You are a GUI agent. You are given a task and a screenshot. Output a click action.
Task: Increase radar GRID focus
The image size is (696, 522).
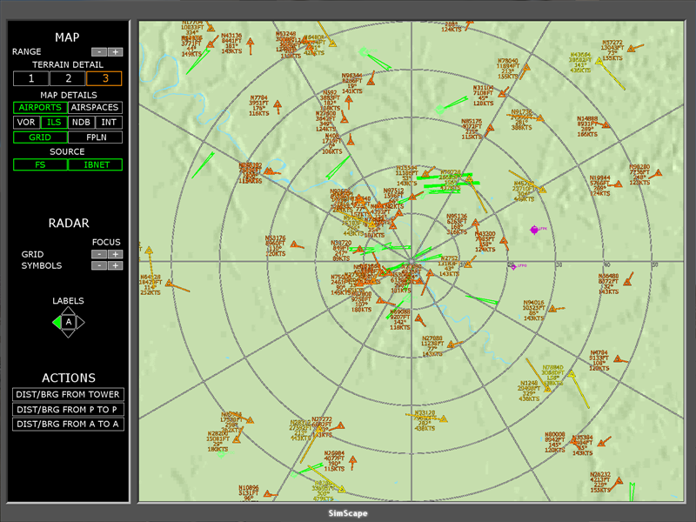(116, 254)
